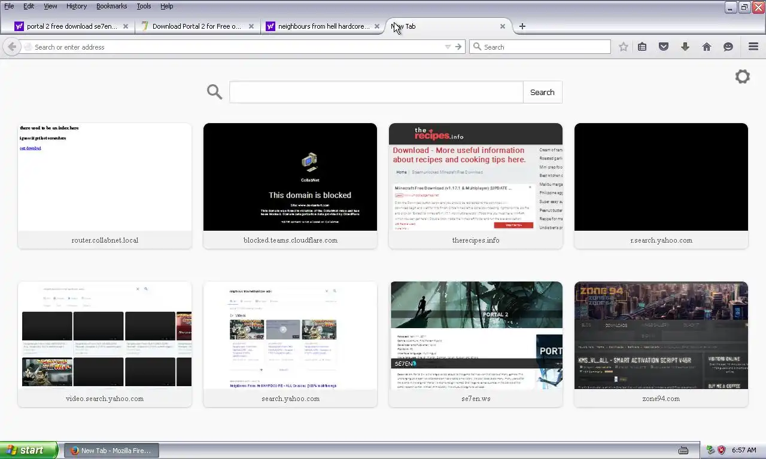The image size is (766, 459).
Task: Open new tab page settings gear
Action: [x=743, y=76]
